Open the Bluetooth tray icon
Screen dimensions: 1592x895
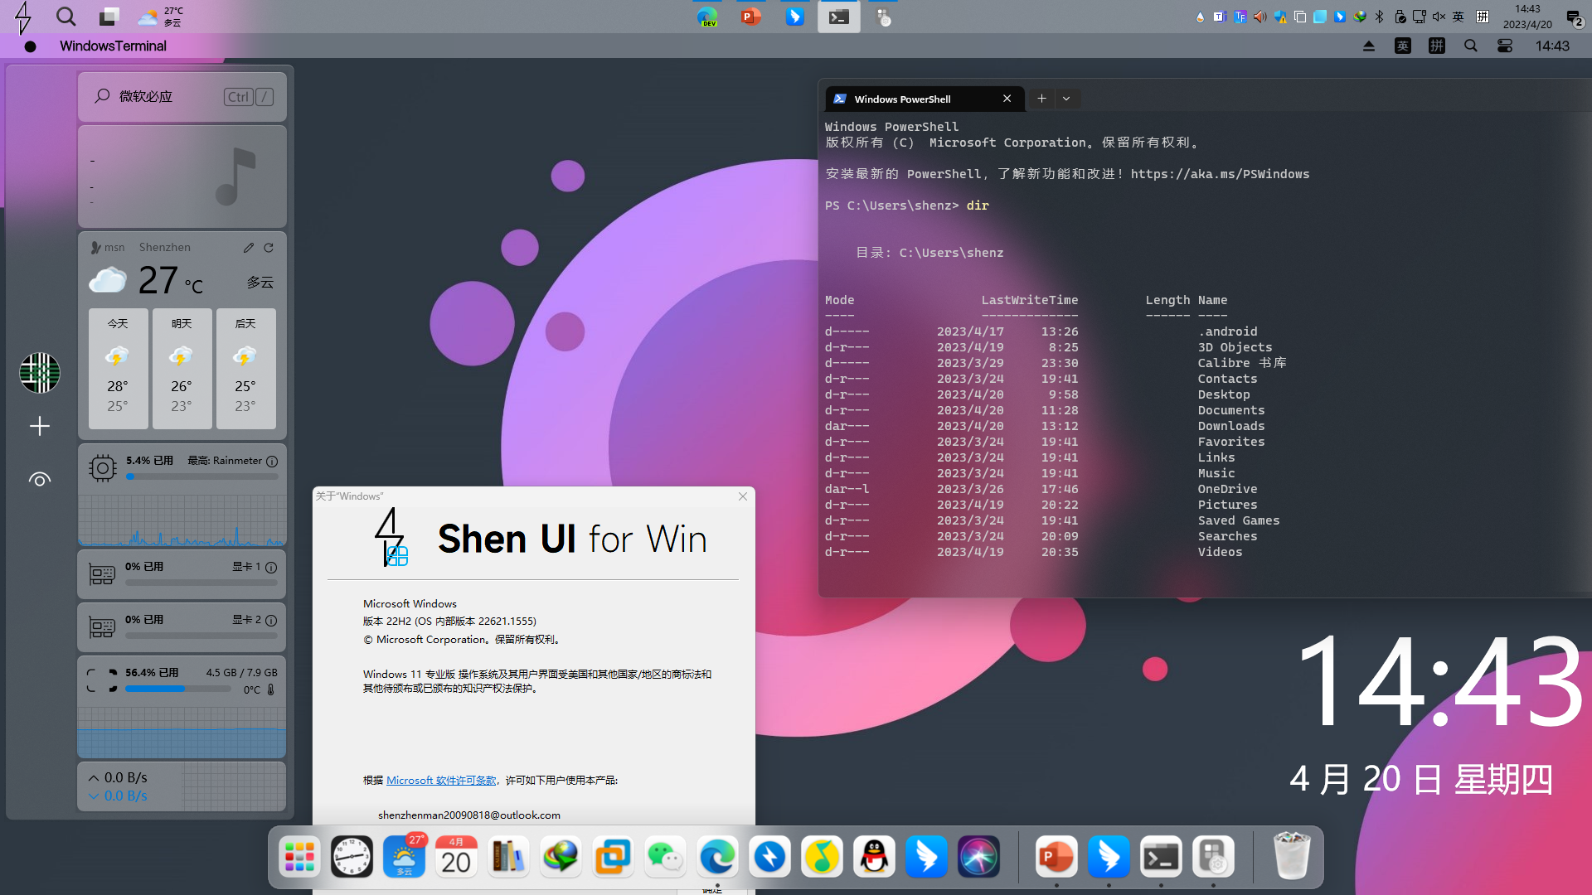click(1380, 17)
